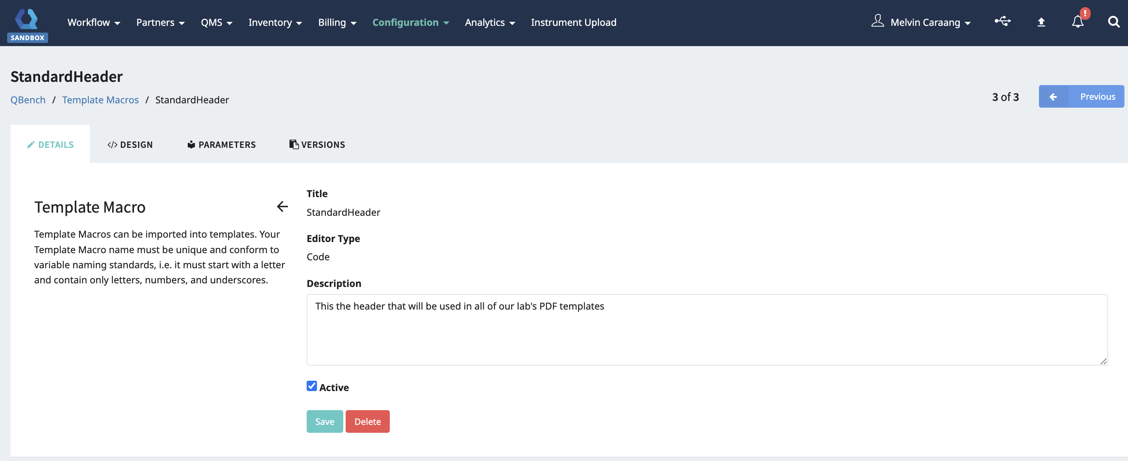This screenshot has height=461, width=1128.
Task: Click into the Description text field
Action: (707, 330)
